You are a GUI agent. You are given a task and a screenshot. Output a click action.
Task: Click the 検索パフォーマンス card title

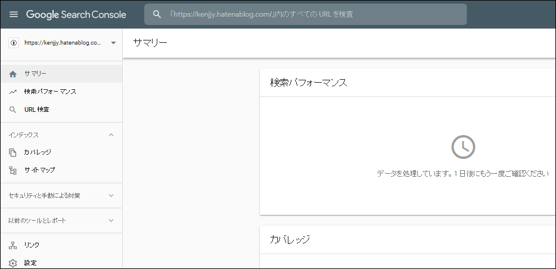click(x=309, y=83)
